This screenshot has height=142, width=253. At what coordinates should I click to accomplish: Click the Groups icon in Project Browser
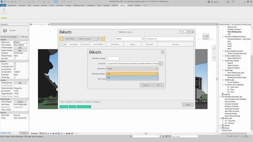(223, 128)
